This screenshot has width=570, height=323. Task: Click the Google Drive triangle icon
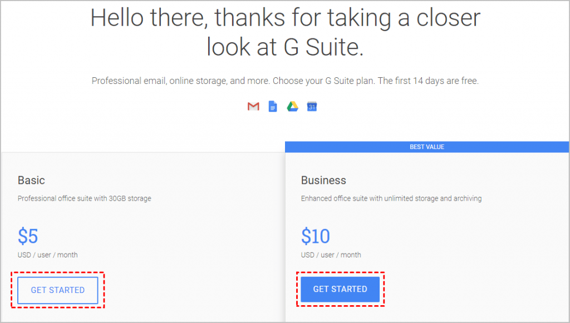point(292,106)
